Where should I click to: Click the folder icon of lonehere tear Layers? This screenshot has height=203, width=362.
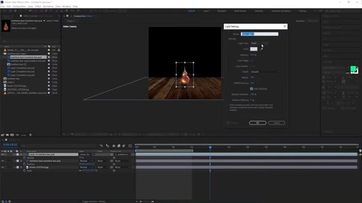pyautogui.click(x=5, y=54)
